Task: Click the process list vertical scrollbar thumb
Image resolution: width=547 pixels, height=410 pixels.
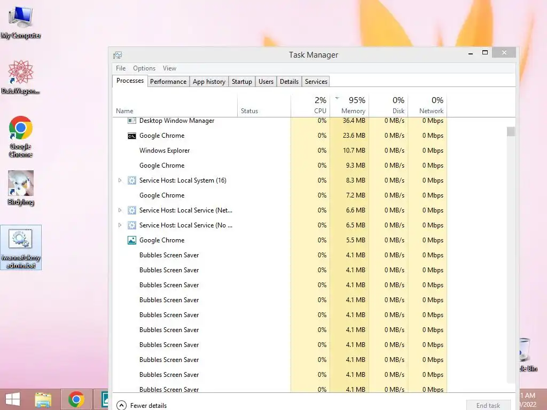Action: (511, 131)
